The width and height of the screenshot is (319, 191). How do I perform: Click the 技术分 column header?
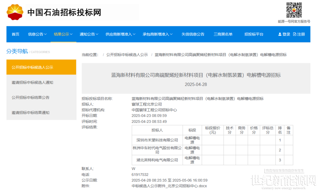230,130
